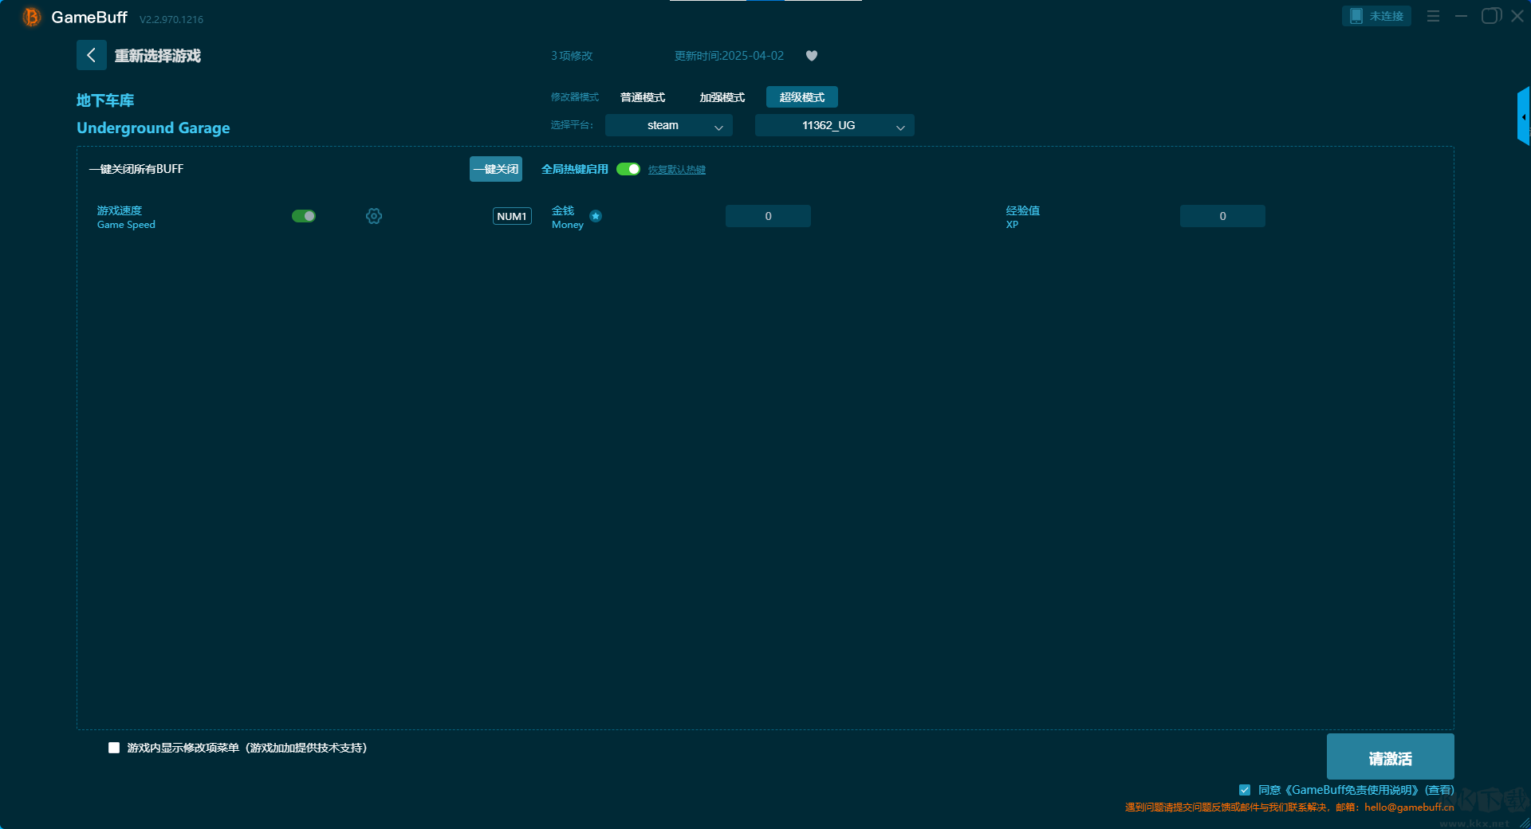Click the GameBuff logo icon
Screen dimensions: 1531x829
coord(32,17)
